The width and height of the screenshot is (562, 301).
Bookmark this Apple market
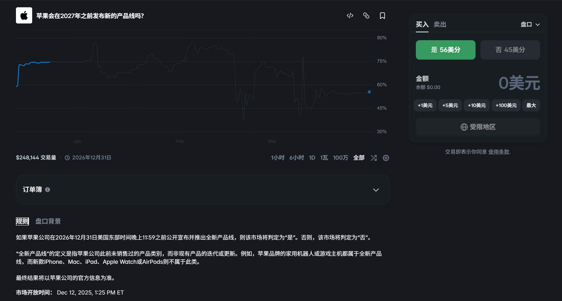(x=382, y=16)
